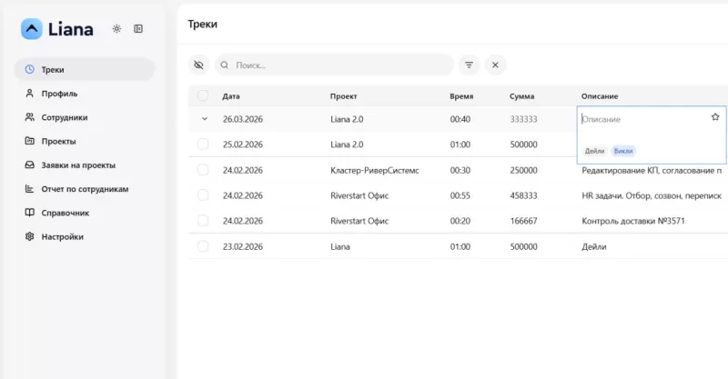Toggle light theme sun icon
This screenshot has height=379, width=728.
click(x=116, y=29)
